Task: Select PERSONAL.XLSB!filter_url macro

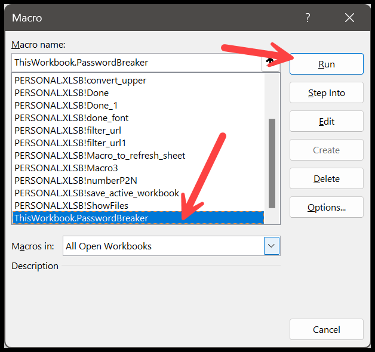Action: [138, 131]
